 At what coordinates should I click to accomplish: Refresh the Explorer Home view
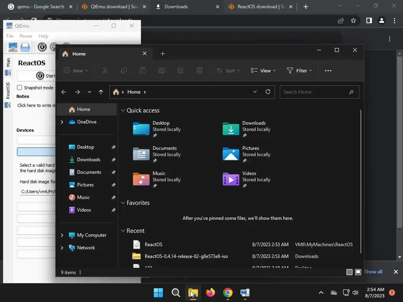coord(268,92)
